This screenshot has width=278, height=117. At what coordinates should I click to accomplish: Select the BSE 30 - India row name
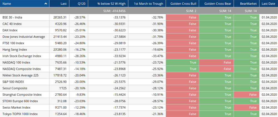pos(12,17)
